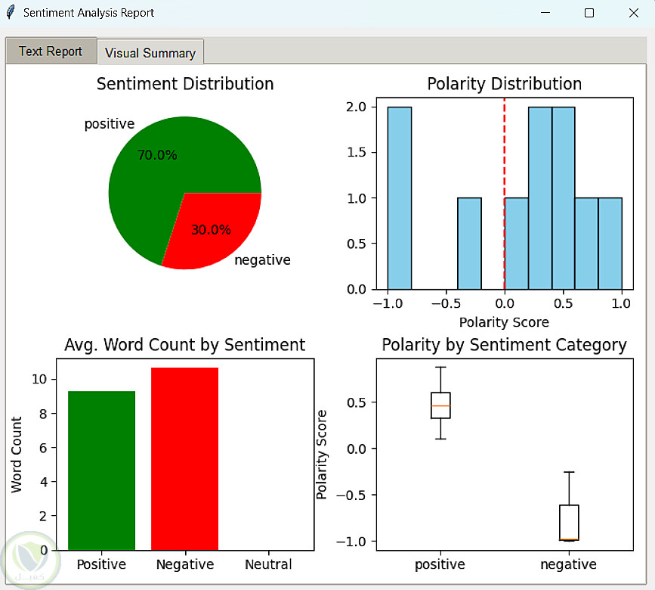The height and width of the screenshot is (590, 655).
Task: Minimize the Sentiment Analysis Report window
Action: (x=545, y=13)
